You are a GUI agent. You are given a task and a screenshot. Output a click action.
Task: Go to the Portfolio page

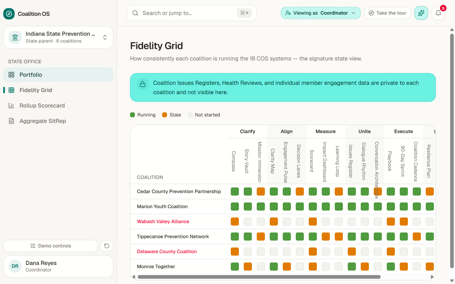pos(58,75)
